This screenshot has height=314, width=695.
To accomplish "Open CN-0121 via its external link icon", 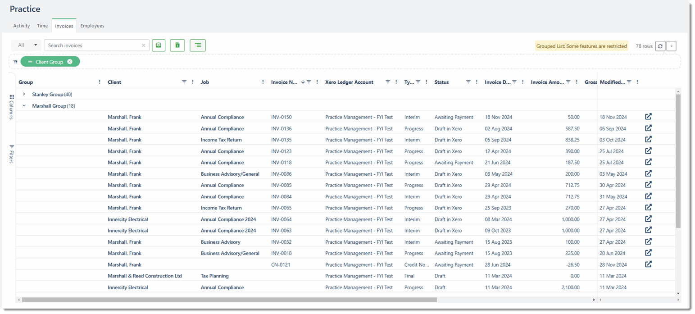I will [x=648, y=264].
